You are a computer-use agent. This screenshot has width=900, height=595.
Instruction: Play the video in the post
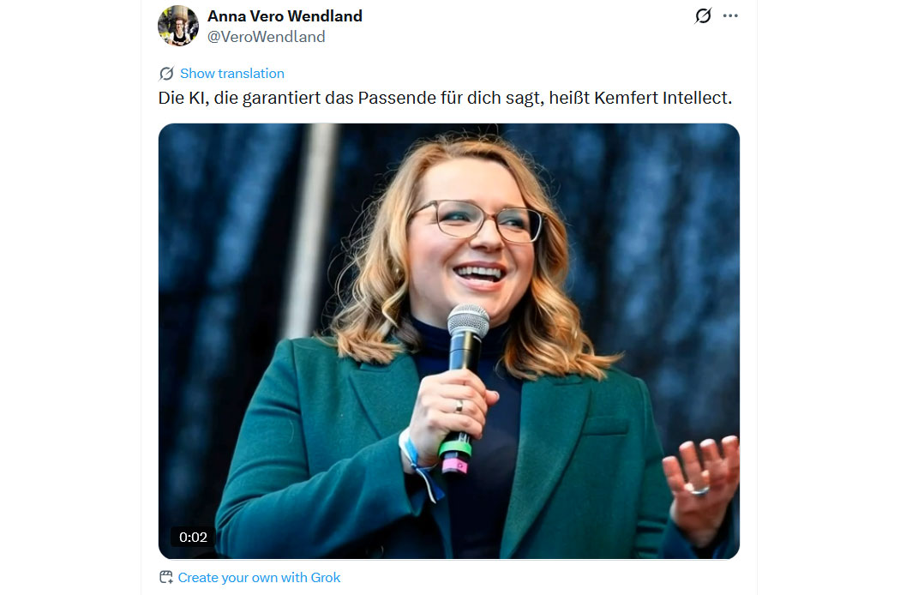(449, 341)
